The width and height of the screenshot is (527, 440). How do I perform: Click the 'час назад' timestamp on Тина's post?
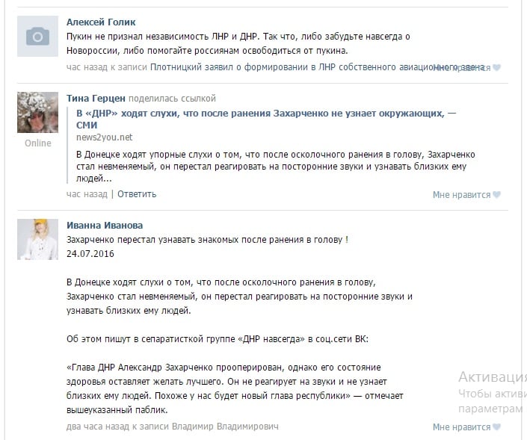87,194
